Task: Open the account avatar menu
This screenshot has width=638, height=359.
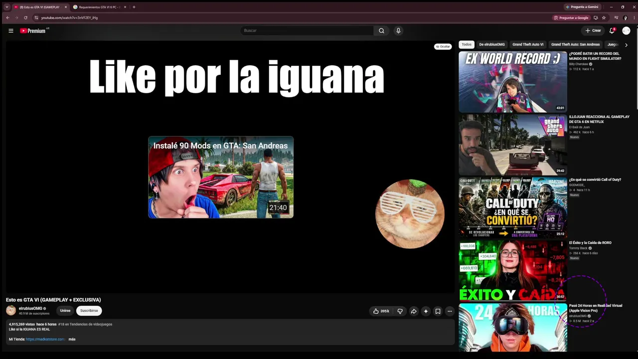Action: tap(626, 31)
